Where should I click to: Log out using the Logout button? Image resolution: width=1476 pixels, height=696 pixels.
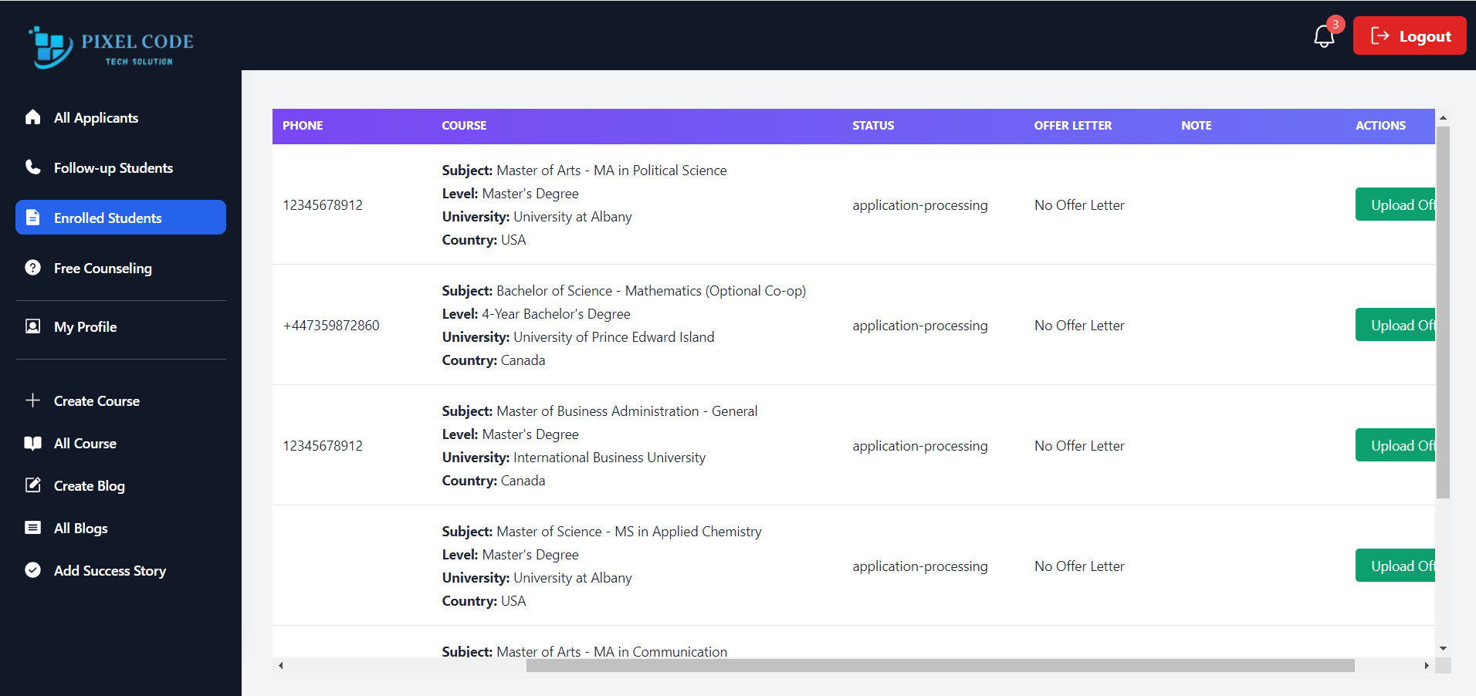point(1410,36)
